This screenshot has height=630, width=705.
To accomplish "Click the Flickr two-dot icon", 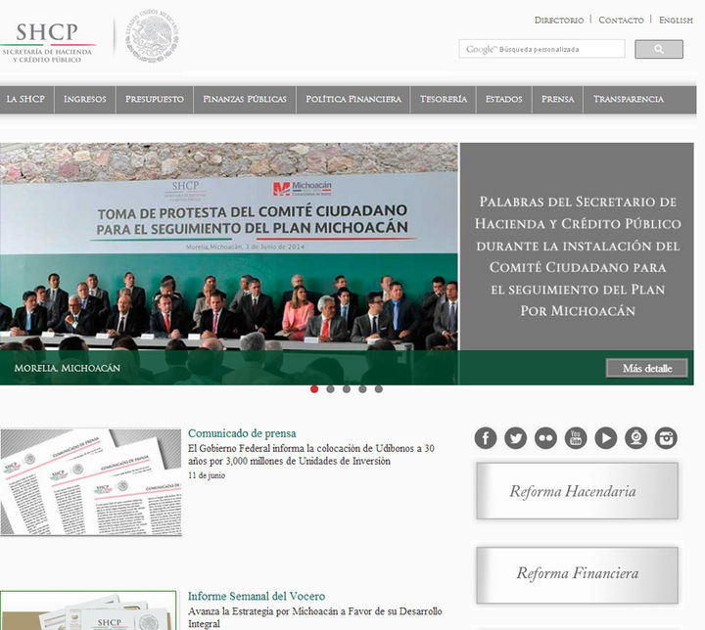I will (545, 438).
